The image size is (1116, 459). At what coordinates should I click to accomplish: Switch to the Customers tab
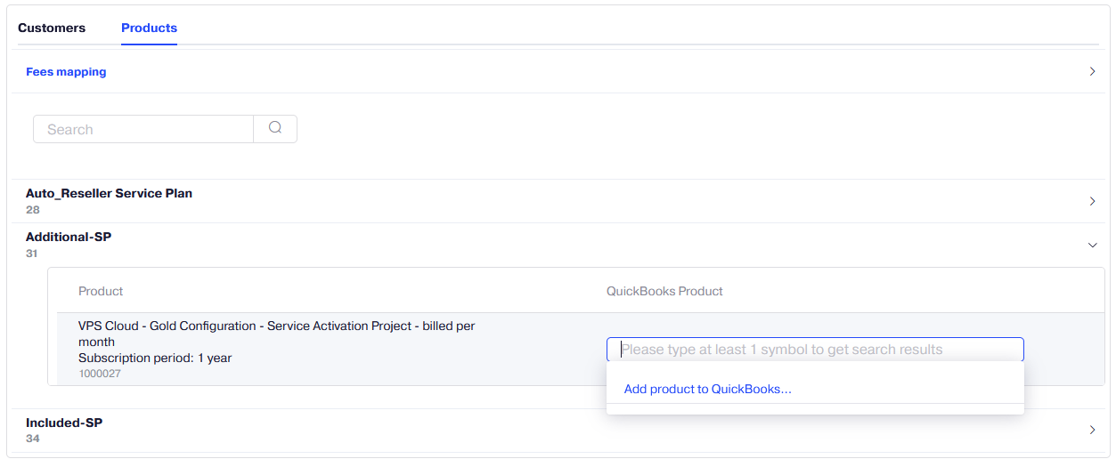[x=52, y=28]
